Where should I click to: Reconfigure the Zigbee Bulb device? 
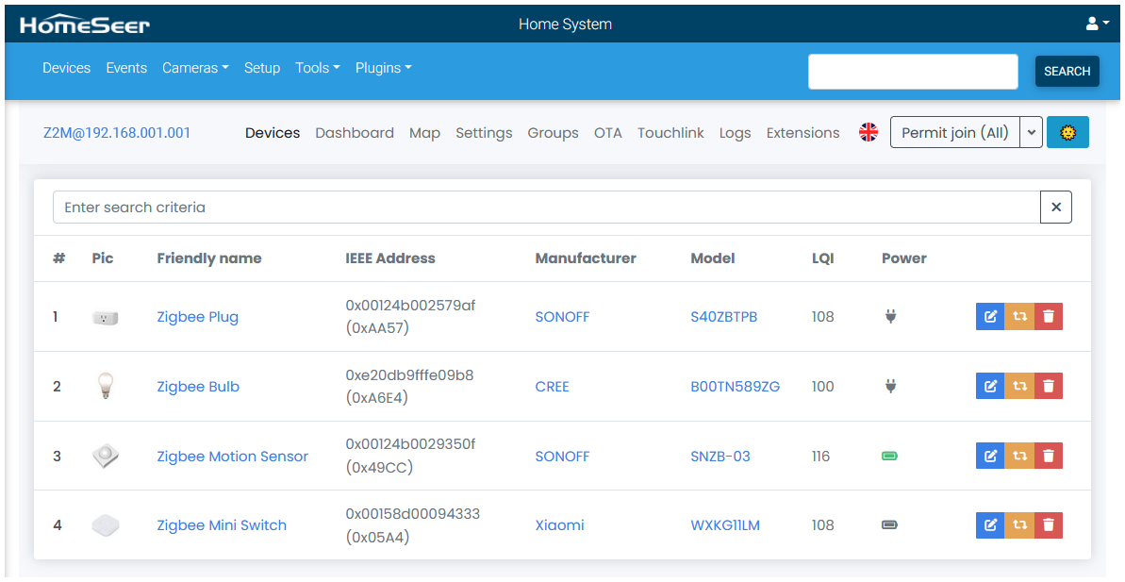(x=1019, y=386)
